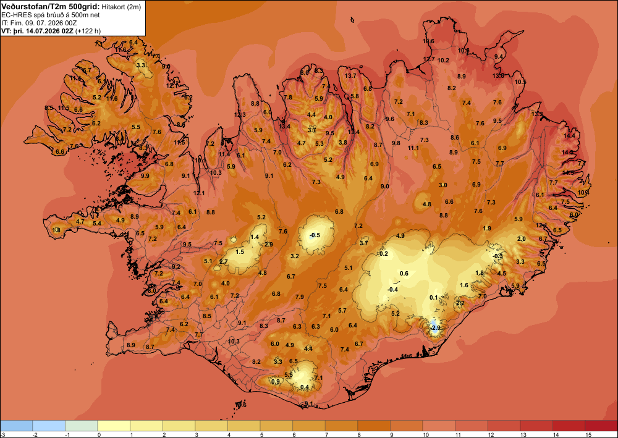The width and height of the screenshot is (618, 438).
Task: Click the legend scale label '-3'
Action: click(3, 434)
